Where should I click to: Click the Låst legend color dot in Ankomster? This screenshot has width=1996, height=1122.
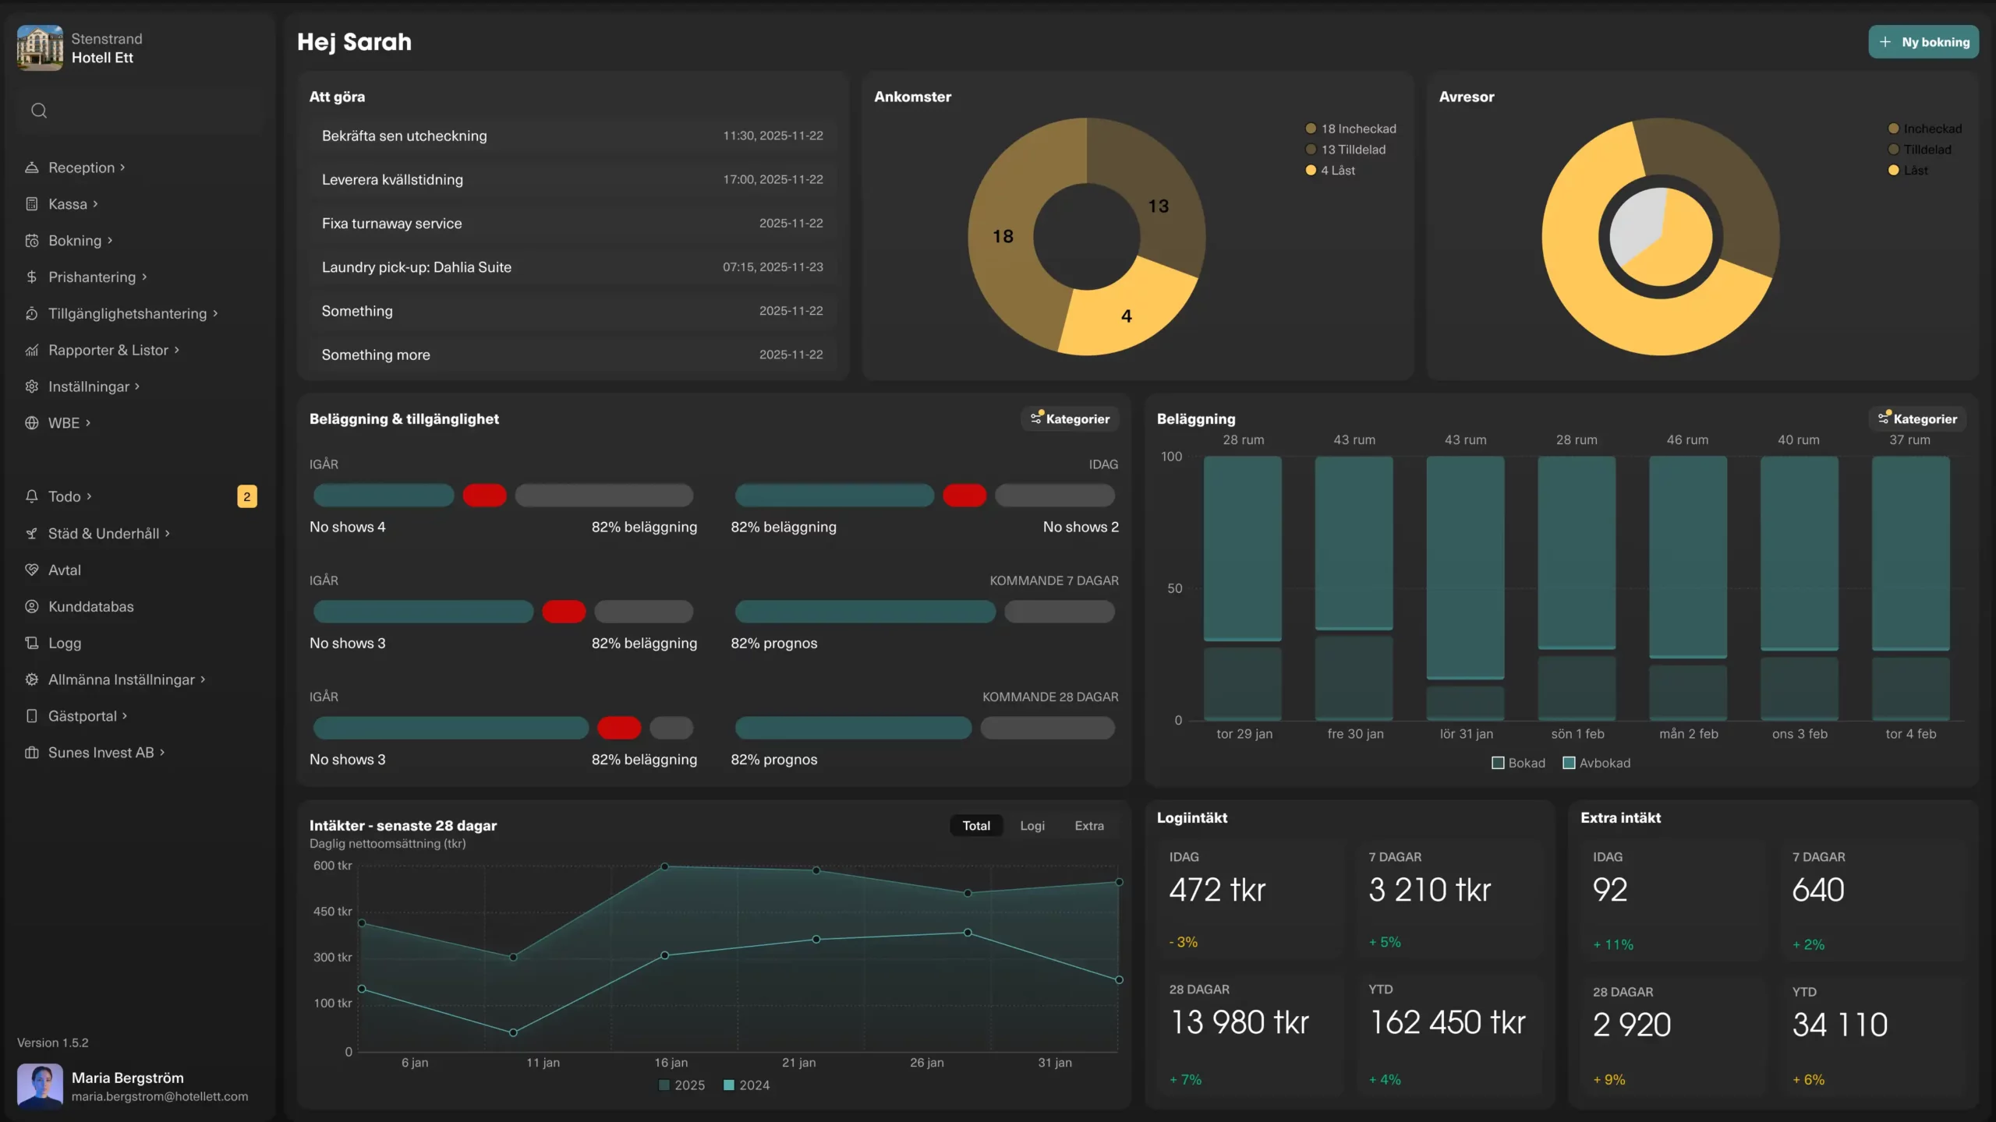tap(1311, 171)
